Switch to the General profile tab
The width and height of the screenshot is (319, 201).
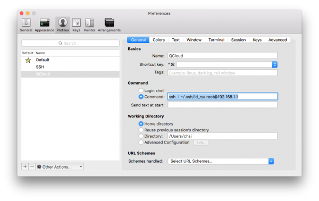[x=138, y=40]
